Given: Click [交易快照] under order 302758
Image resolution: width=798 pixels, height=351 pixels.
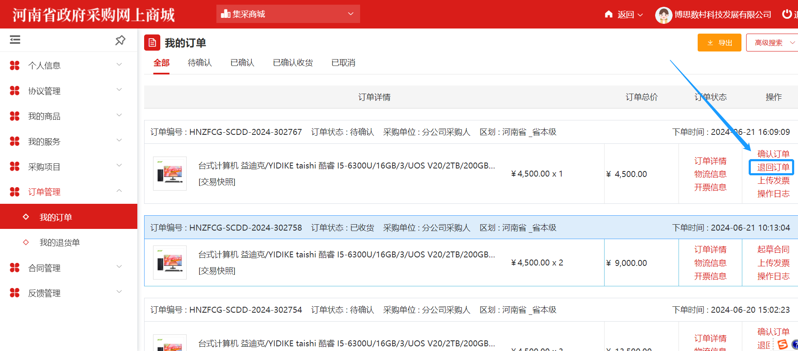Looking at the screenshot, I should 217,271.
